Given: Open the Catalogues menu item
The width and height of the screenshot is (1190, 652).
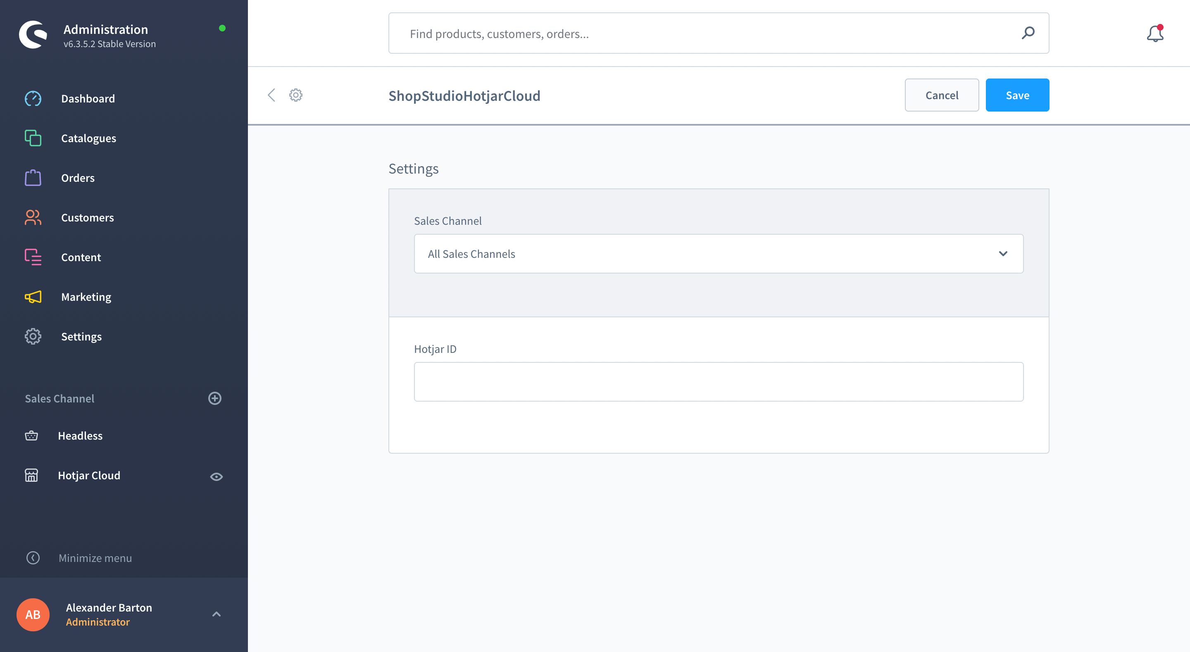Looking at the screenshot, I should 88,138.
